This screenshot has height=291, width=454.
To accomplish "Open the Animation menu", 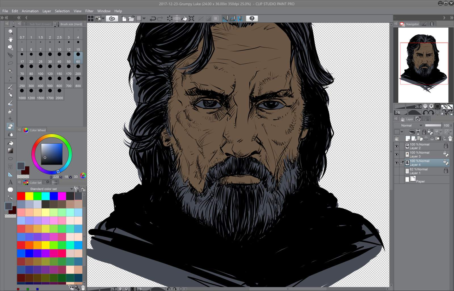I will tap(30, 11).
